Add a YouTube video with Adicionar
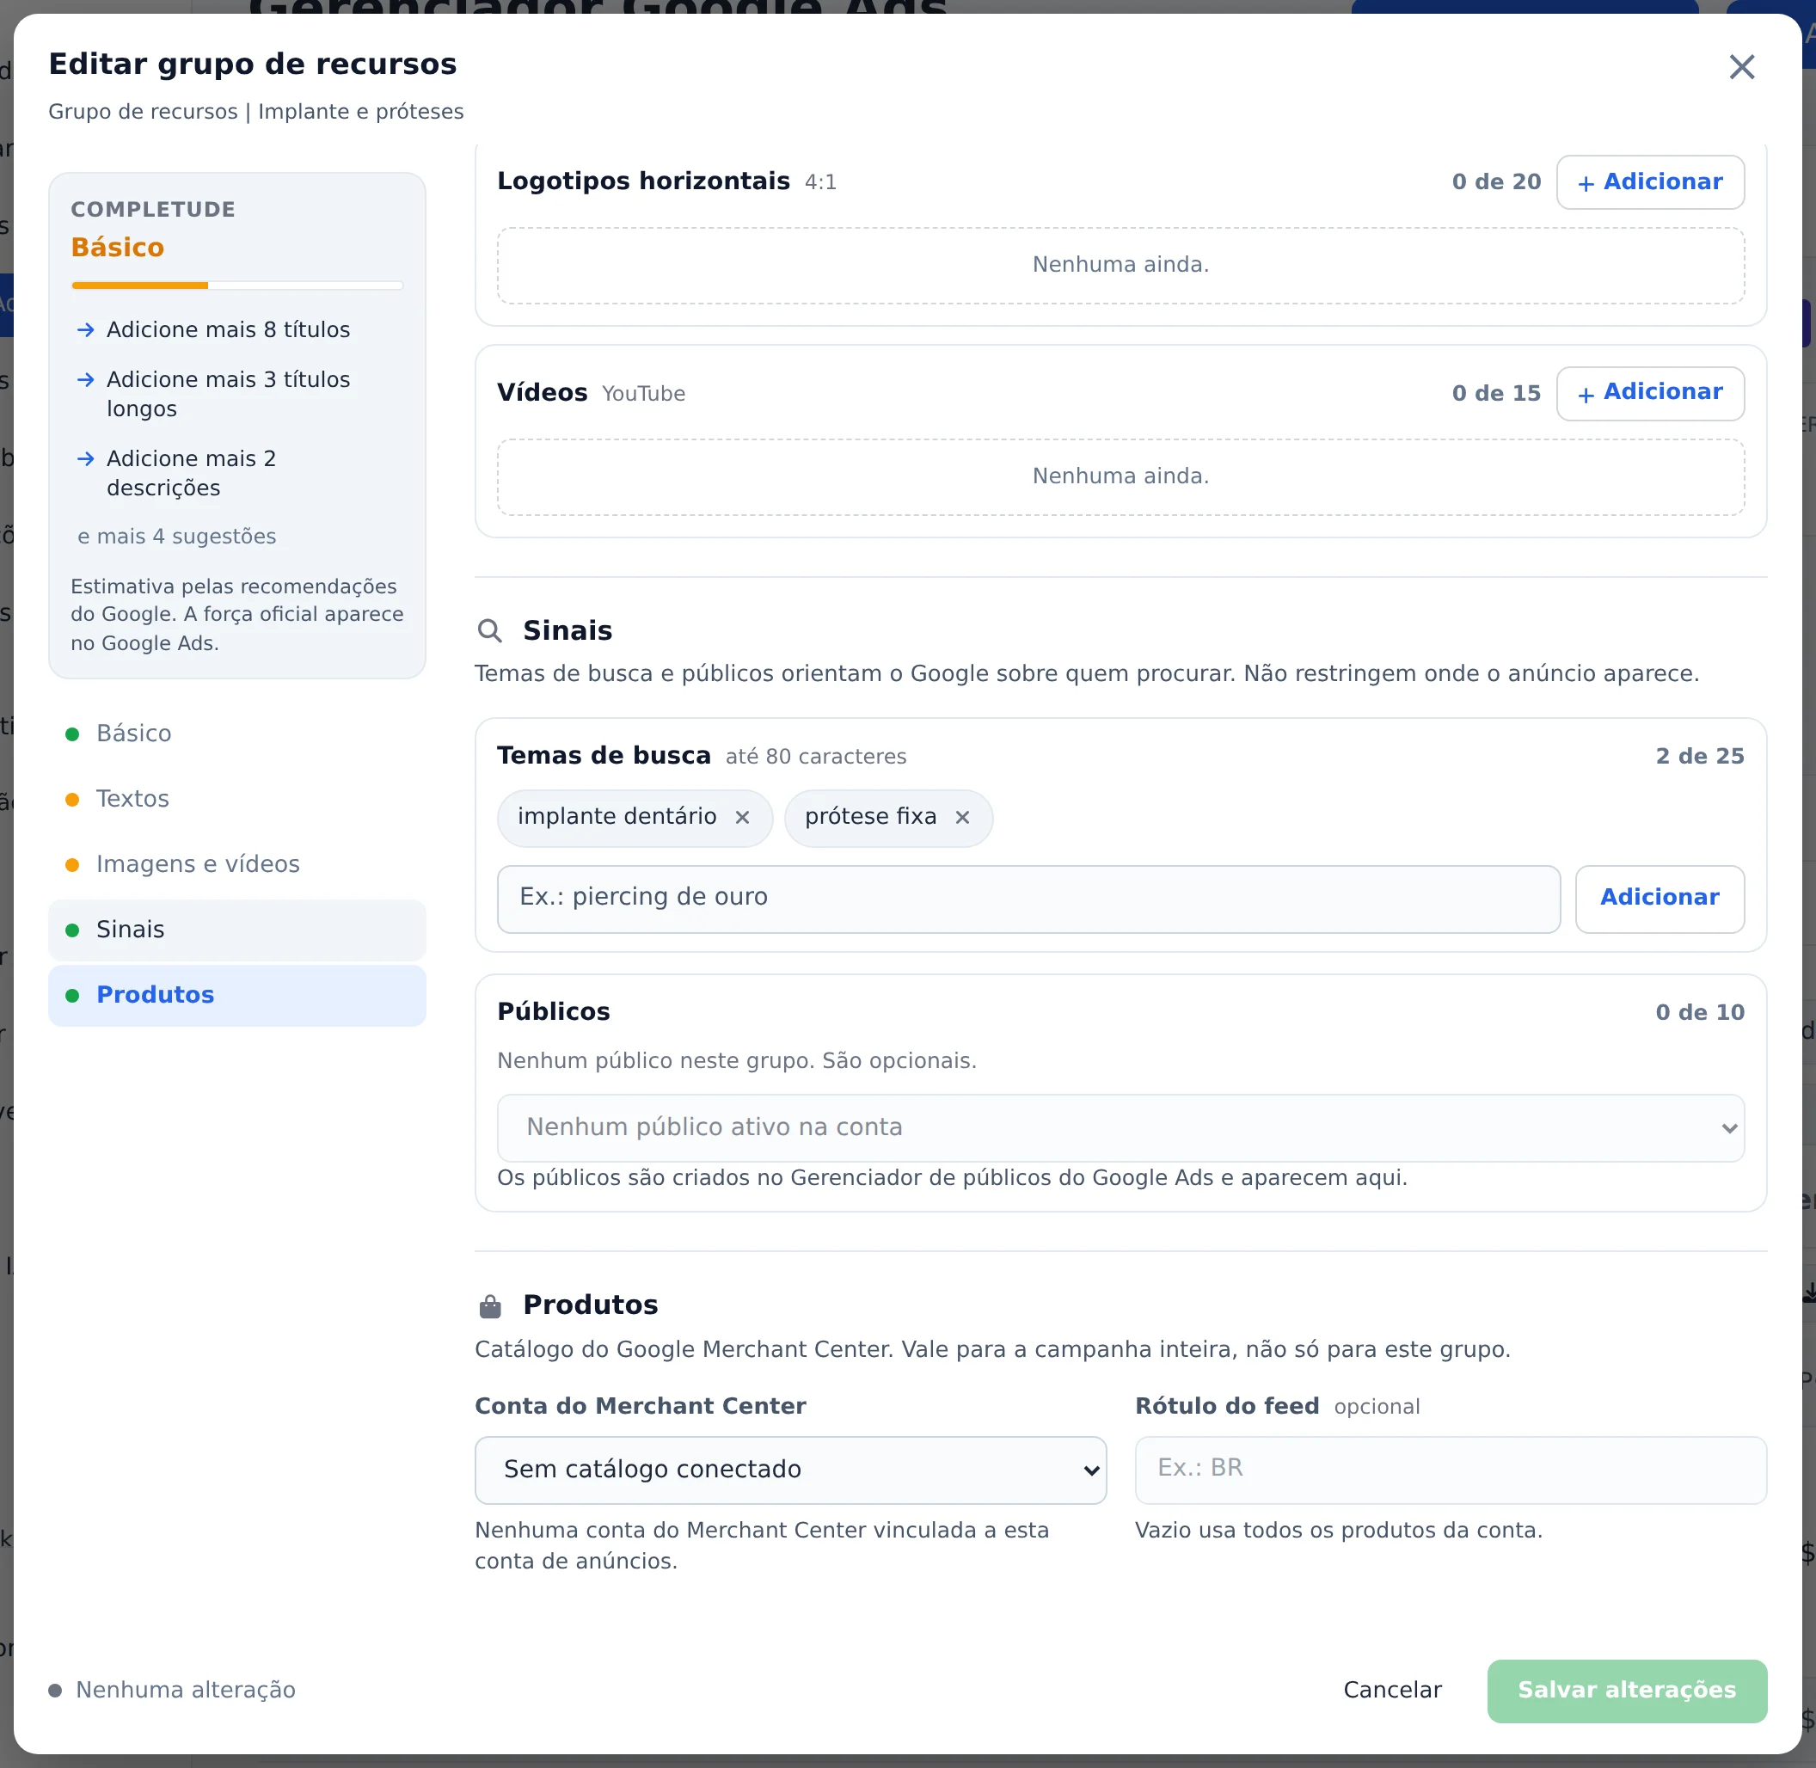Screen dimensions: 1816x1768 1650,394
